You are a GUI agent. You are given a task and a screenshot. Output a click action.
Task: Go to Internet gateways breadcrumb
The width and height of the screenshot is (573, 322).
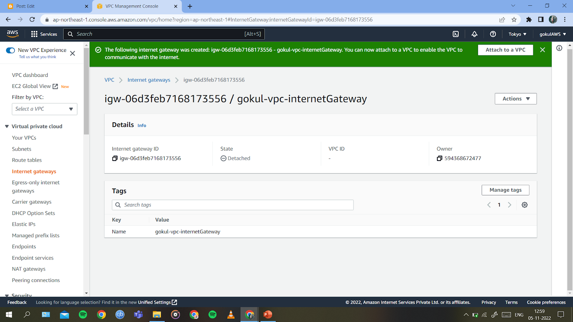[149, 80]
